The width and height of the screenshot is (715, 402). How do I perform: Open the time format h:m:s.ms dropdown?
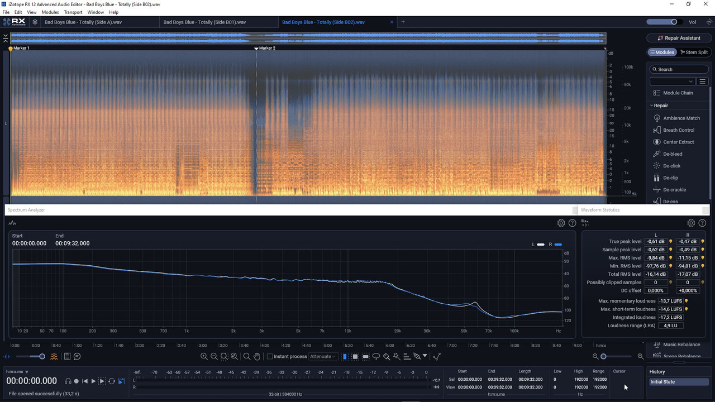click(17, 371)
